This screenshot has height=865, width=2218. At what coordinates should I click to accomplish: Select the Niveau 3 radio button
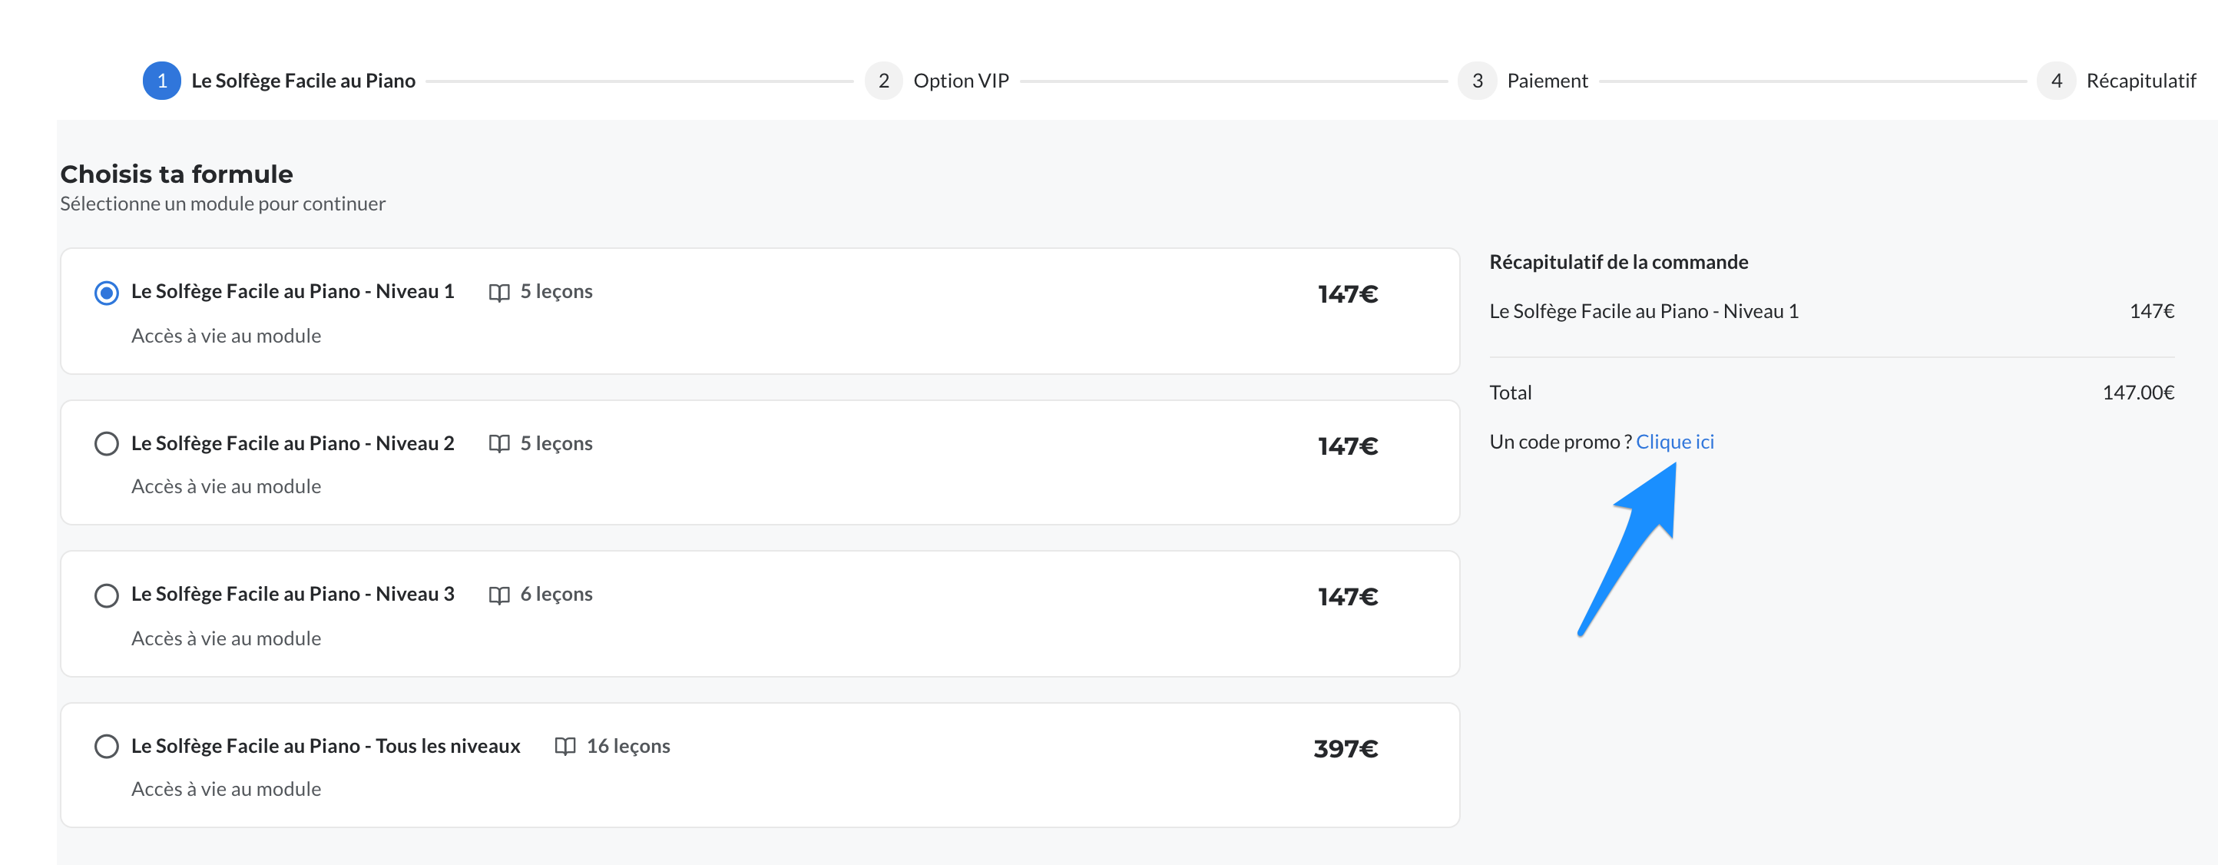(107, 595)
